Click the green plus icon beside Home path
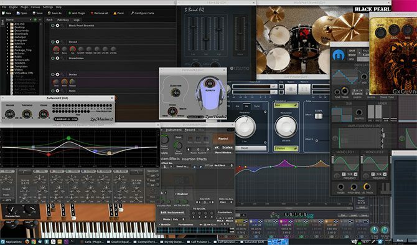The height and width of the screenshot is (245, 417). tap(35, 20)
